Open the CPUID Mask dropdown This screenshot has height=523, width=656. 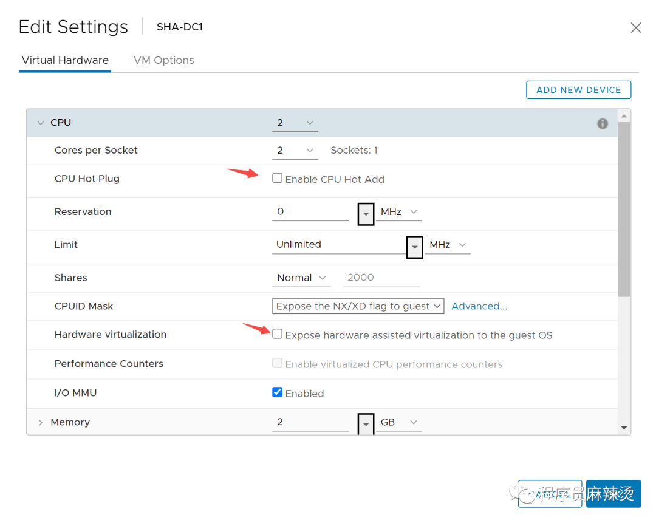(x=358, y=306)
